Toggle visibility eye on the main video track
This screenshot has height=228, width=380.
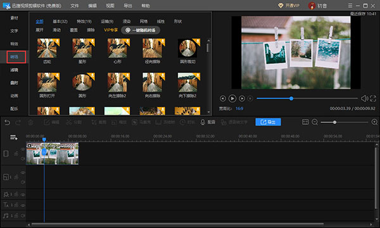(23, 149)
